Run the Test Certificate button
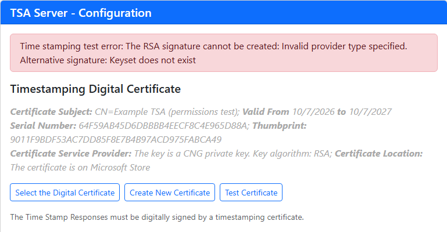This screenshot has width=447, height=232. pos(251,193)
